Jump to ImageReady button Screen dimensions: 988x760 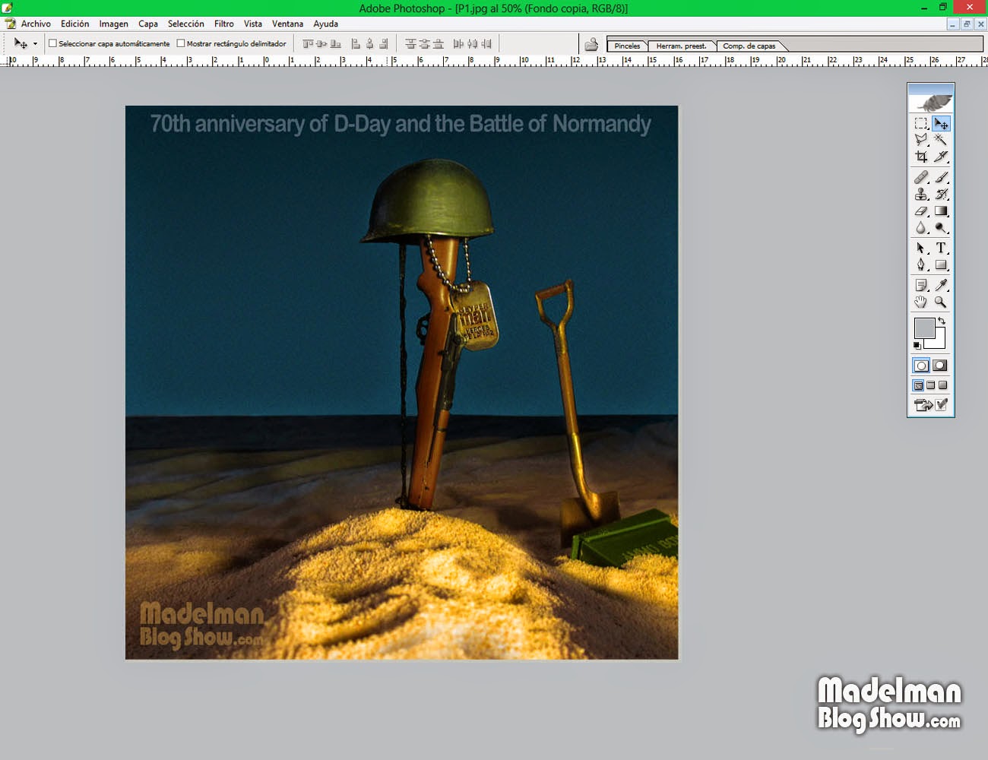tap(923, 405)
